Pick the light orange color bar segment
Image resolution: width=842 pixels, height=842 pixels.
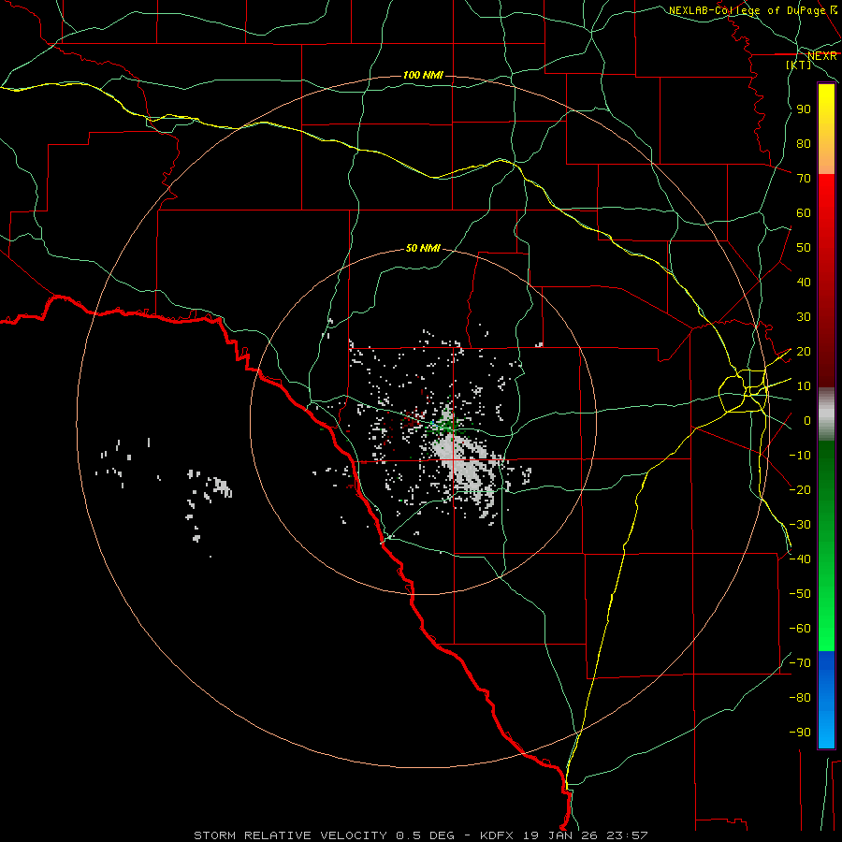pos(826,160)
